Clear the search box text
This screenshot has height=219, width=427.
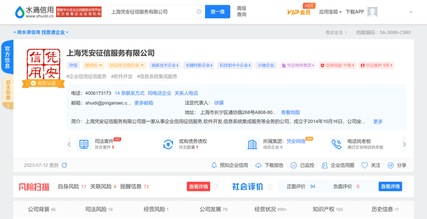point(199,12)
